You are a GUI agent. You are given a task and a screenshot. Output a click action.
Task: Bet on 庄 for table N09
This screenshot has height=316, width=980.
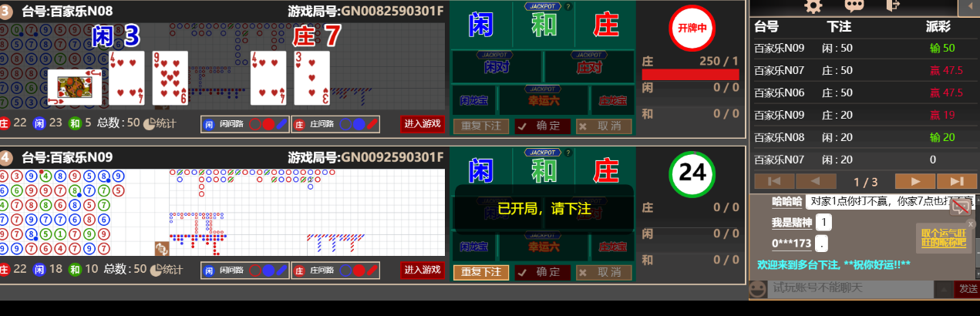tap(605, 171)
